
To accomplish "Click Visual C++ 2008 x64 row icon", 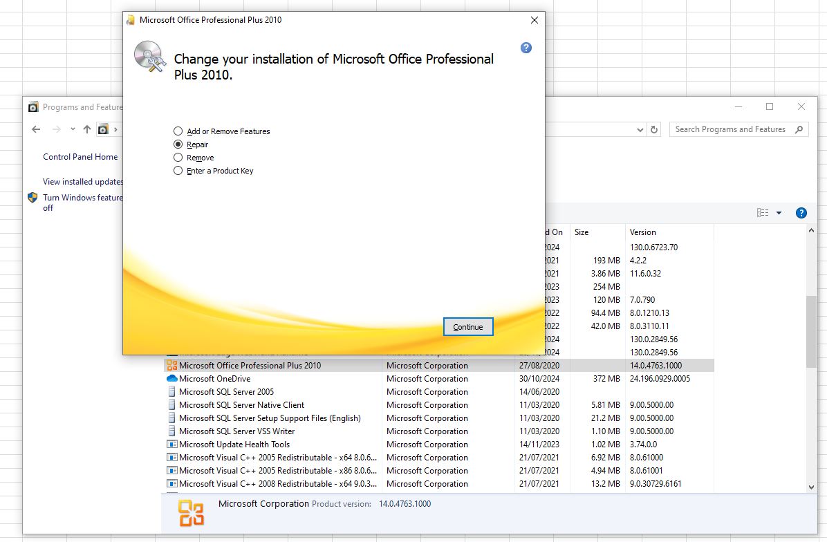I will [172, 483].
